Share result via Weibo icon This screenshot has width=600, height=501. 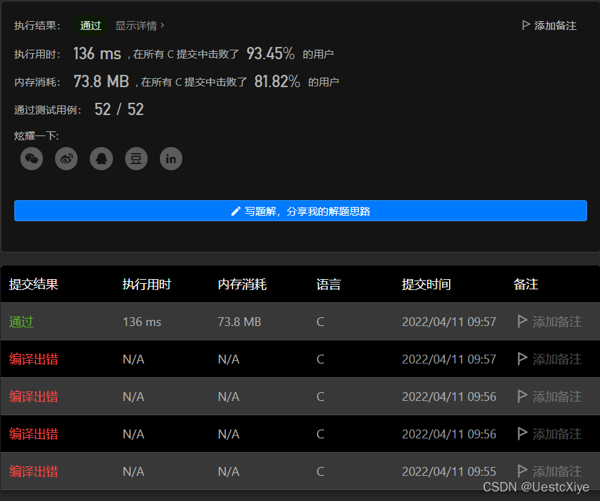click(66, 159)
